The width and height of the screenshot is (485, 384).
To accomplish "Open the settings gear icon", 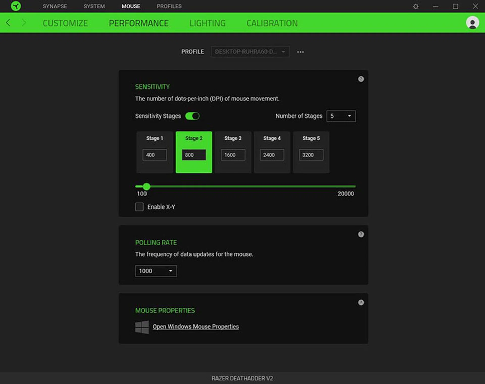I will 416,6.
